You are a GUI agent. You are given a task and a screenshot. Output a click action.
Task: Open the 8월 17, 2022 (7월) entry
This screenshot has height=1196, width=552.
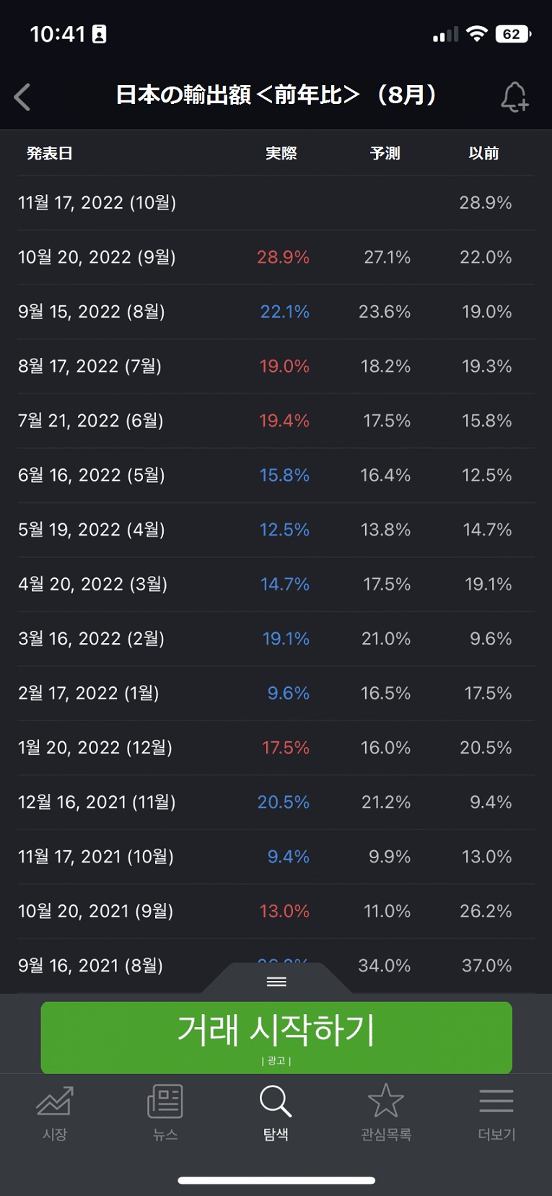(x=90, y=367)
